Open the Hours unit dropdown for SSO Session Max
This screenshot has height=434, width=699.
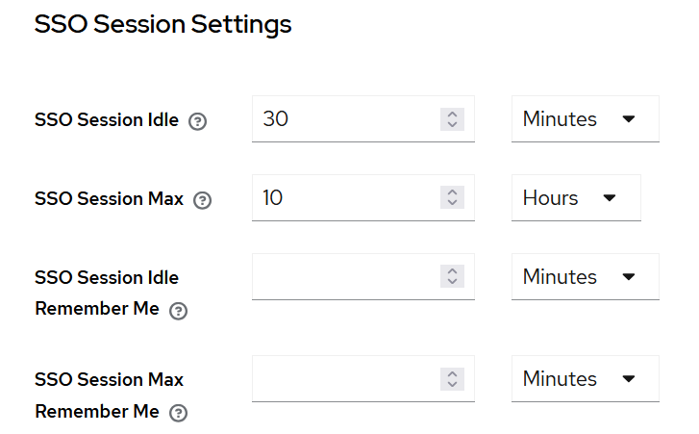[575, 198]
